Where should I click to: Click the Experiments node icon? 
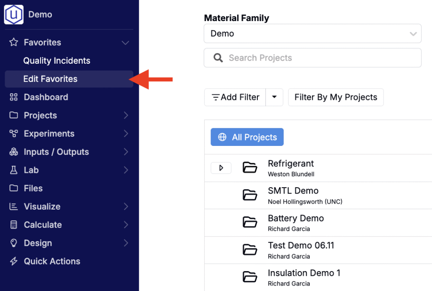point(14,134)
